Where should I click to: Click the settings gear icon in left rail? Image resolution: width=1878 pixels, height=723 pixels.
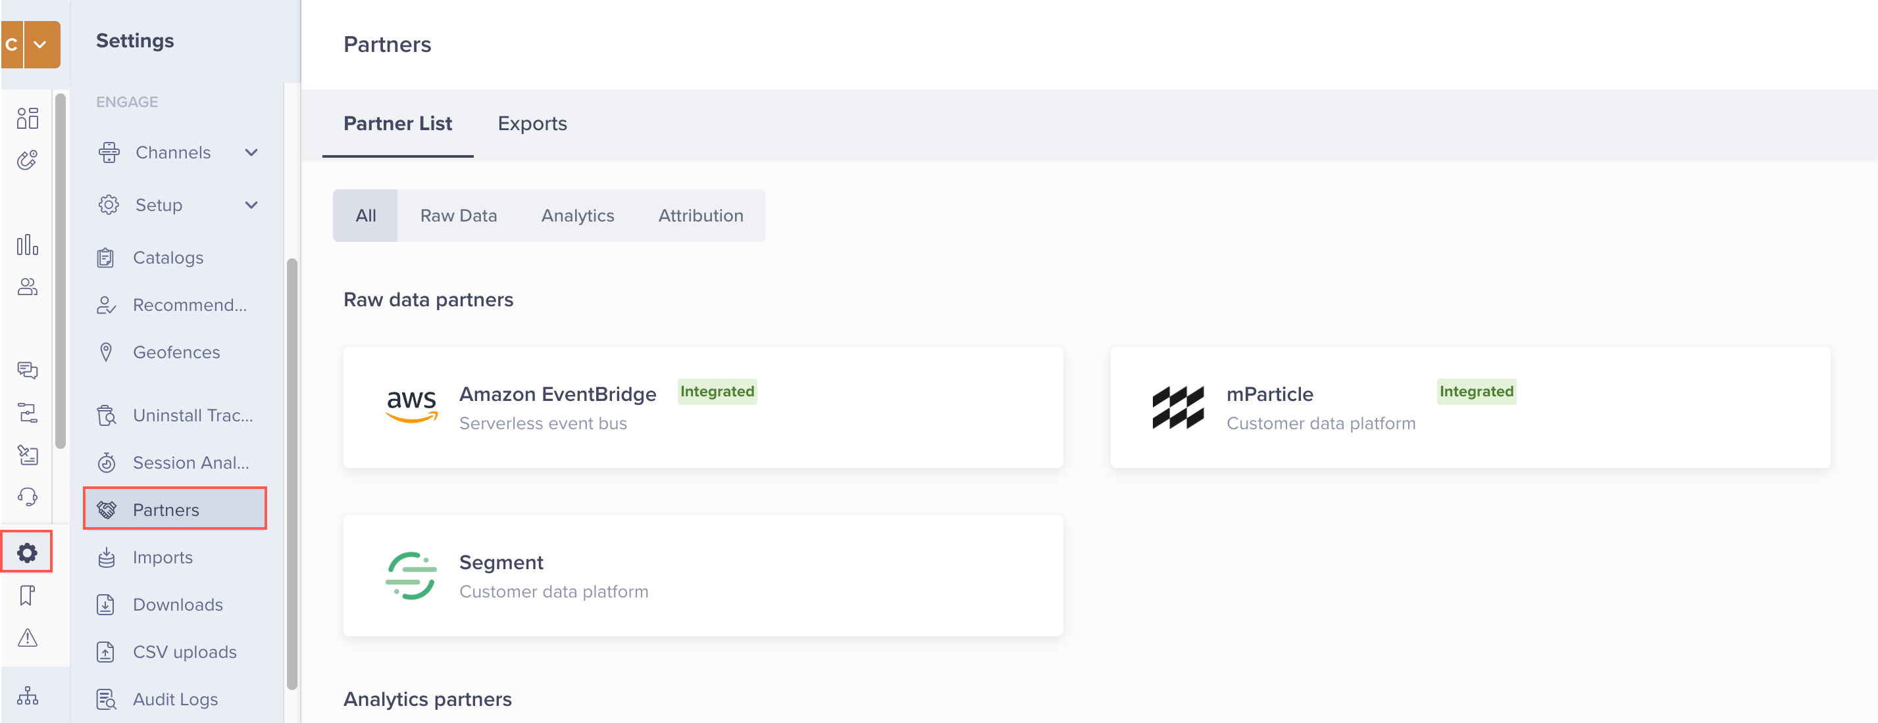click(x=27, y=552)
